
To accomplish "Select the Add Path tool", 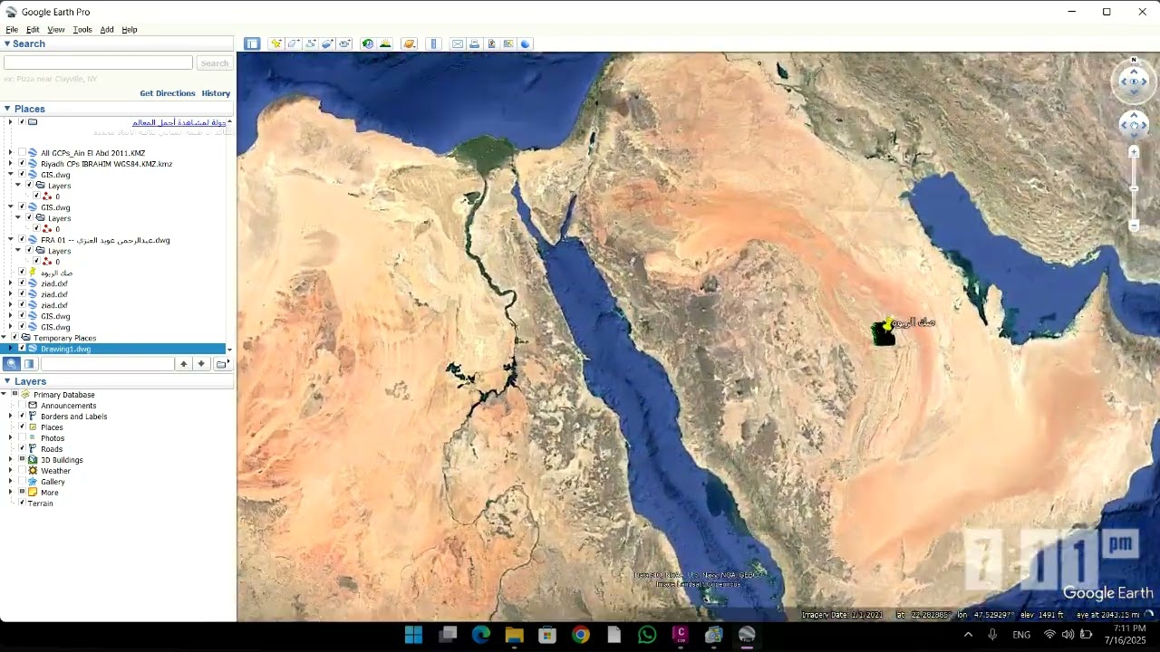I will click(x=310, y=43).
